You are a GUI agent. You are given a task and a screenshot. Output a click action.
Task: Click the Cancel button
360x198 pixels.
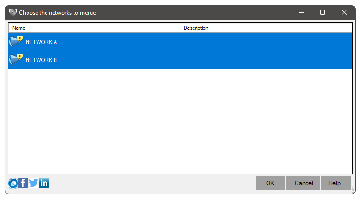tap(303, 183)
